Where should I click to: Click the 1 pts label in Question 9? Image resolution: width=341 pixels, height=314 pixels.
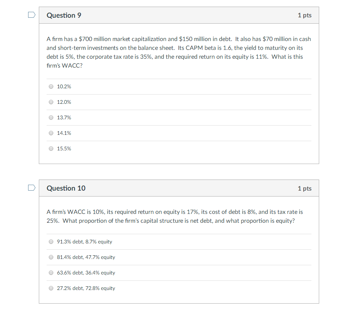[x=304, y=15]
